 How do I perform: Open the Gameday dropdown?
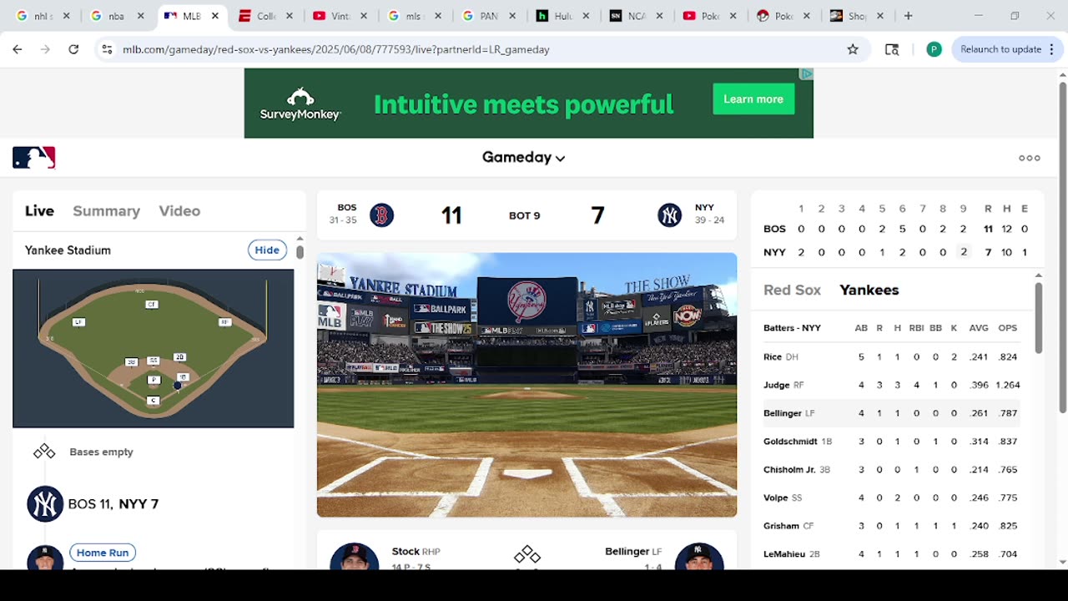(x=524, y=157)
